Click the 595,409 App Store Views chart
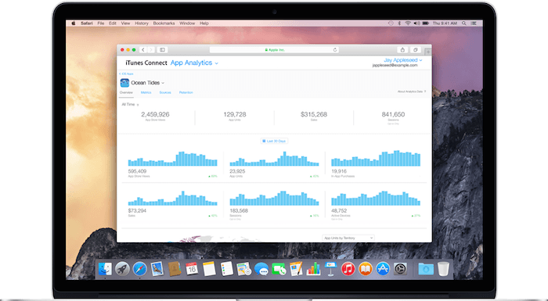The width and height of the screenshot is (548, 301). coord(173,159)
